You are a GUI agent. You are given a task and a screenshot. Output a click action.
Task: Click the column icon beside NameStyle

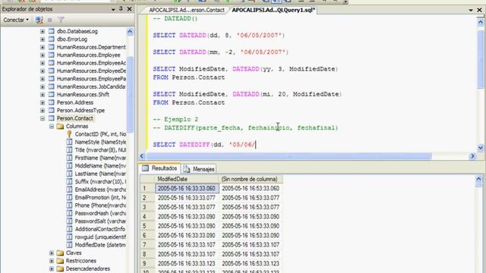click(x=69, y=142)
